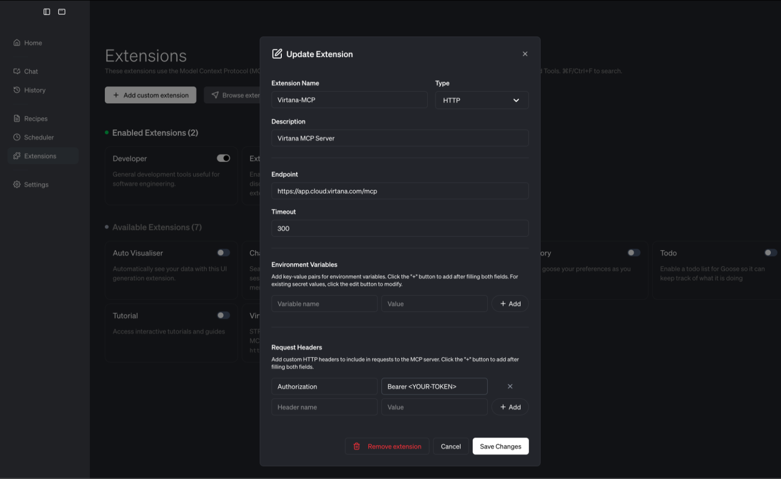This screenshot has height=479, width=781.
Task: Enable the Todo extension toggle
Action: click(770, 253)
